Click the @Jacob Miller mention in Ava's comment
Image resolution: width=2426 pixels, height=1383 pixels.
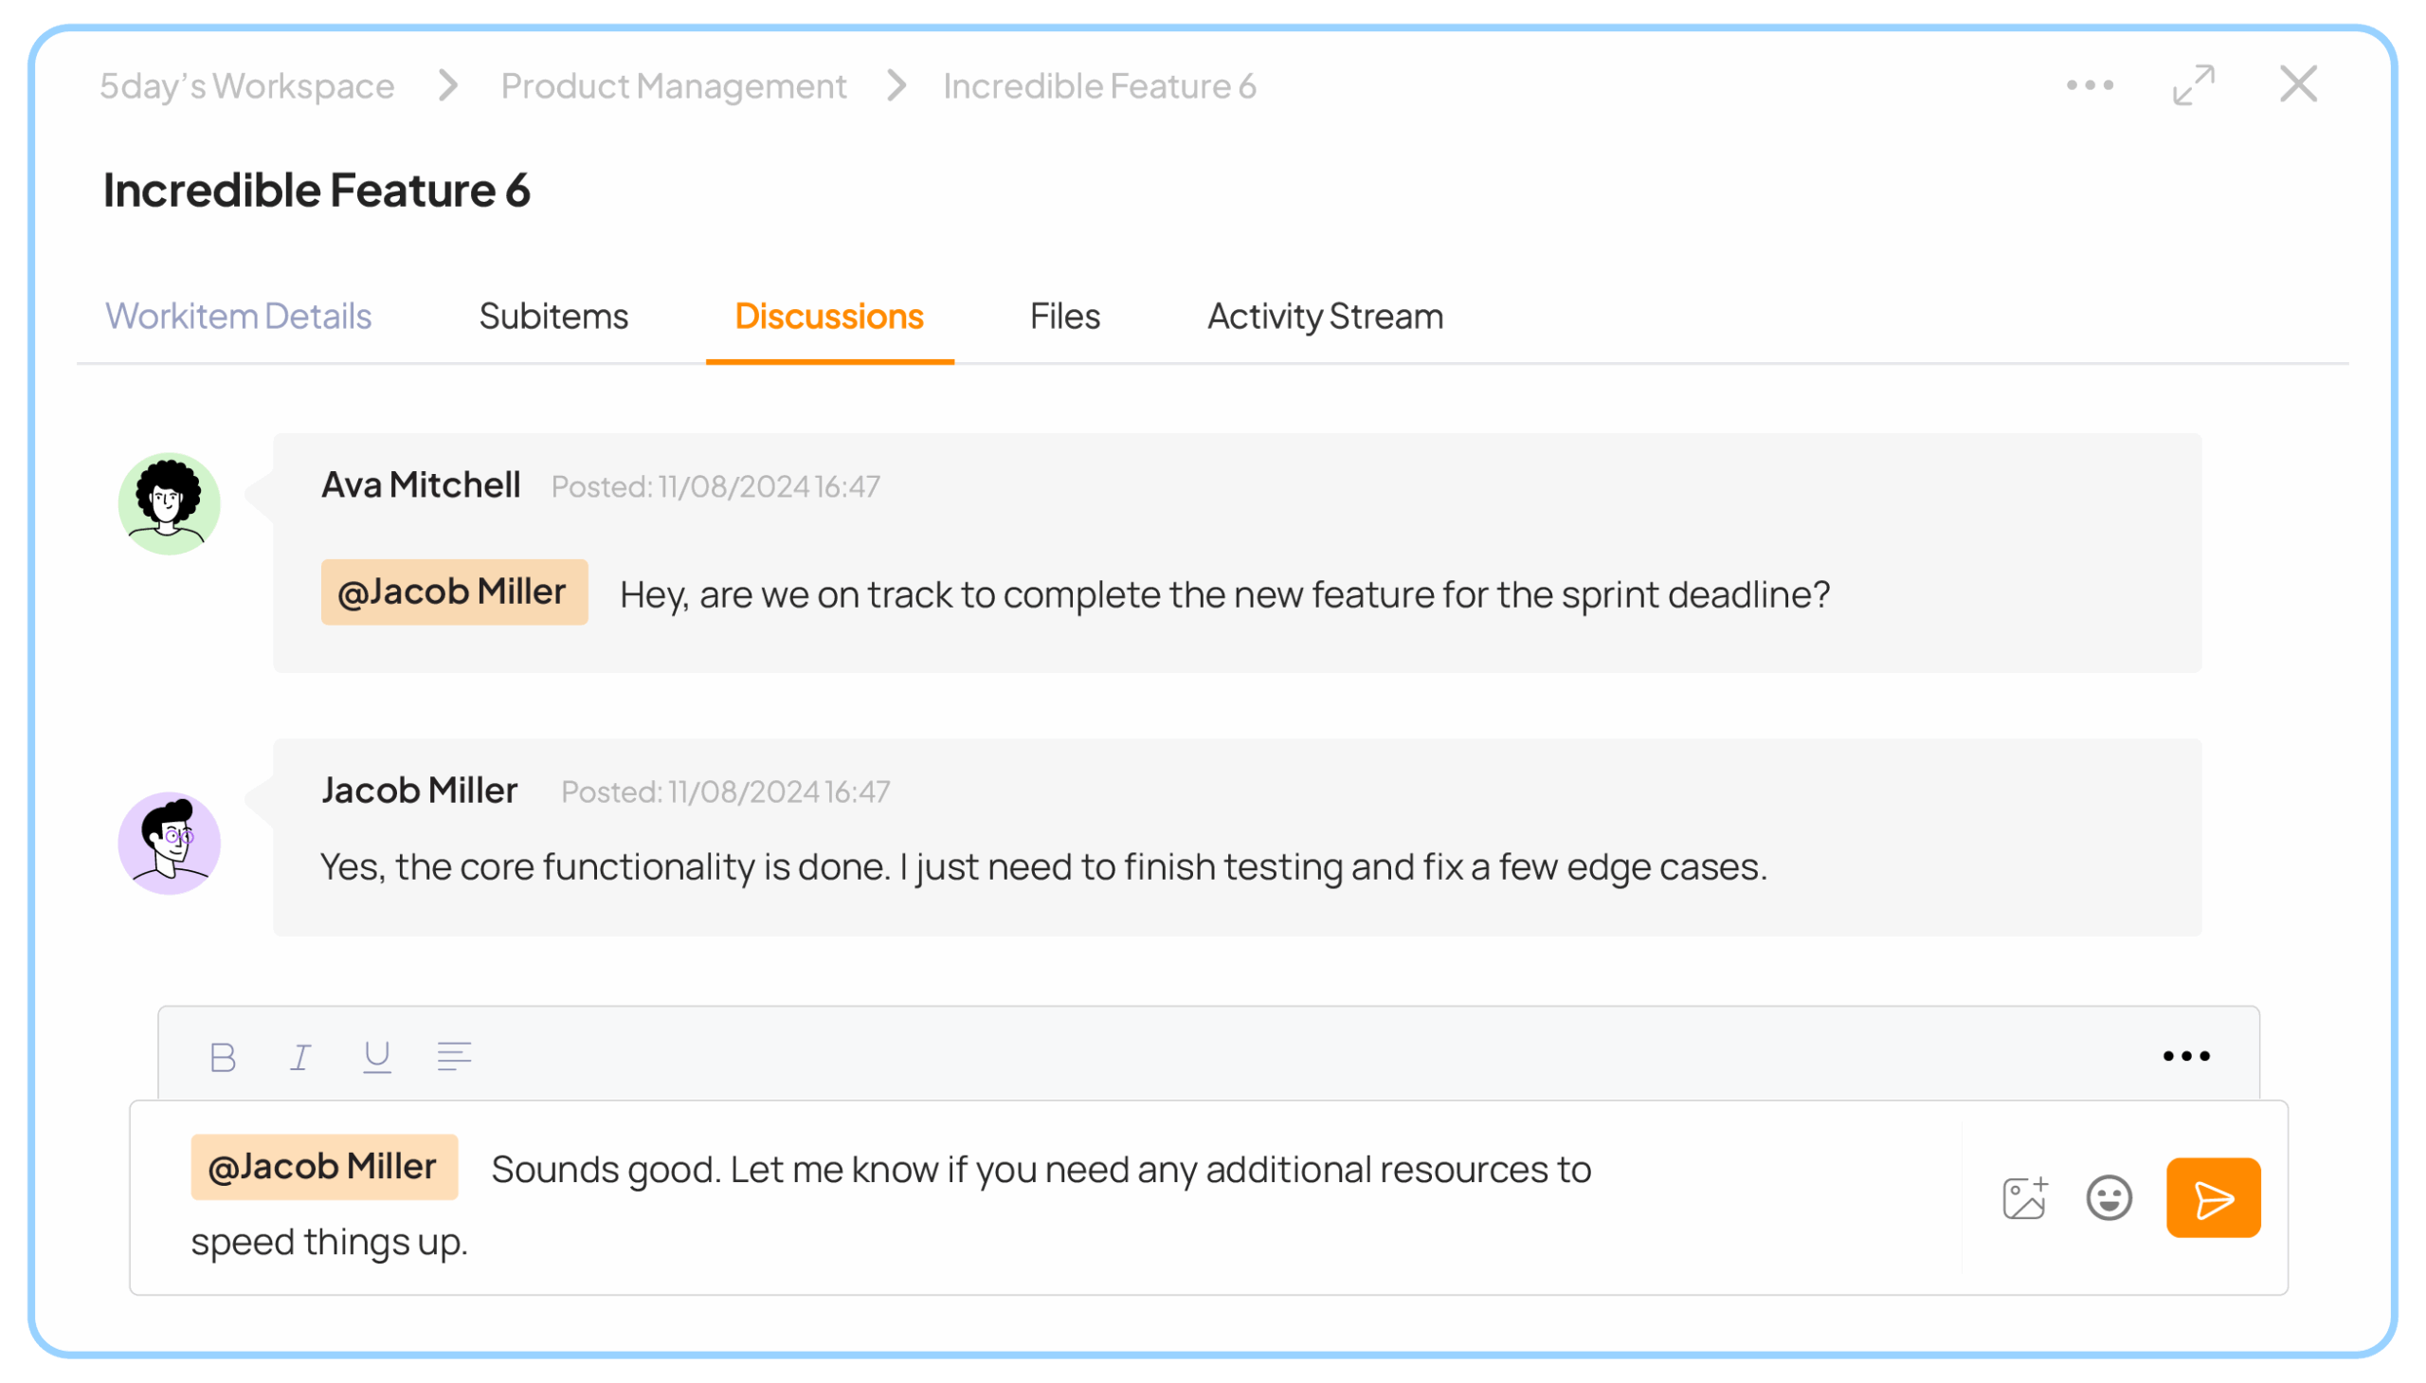(x=454, y=591)
